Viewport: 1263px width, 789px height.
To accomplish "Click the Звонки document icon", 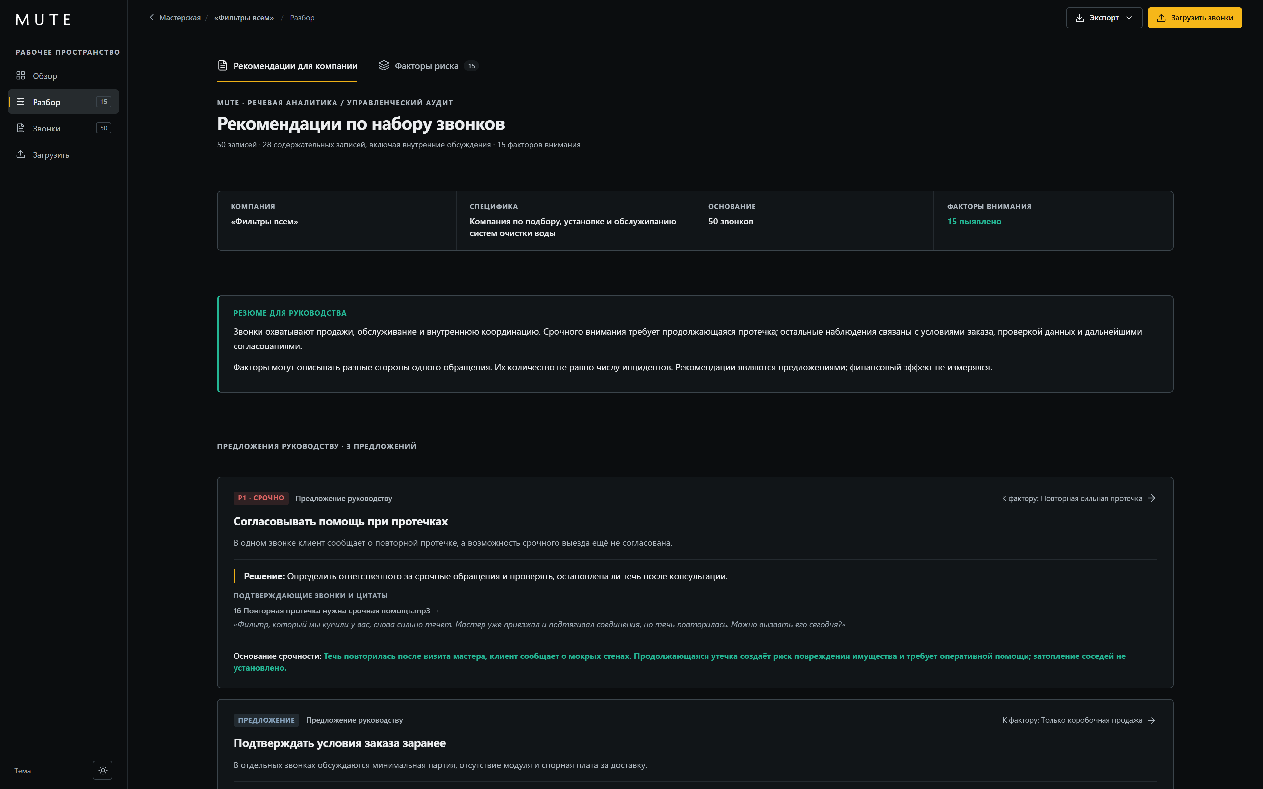I will (x=21, y=128).
